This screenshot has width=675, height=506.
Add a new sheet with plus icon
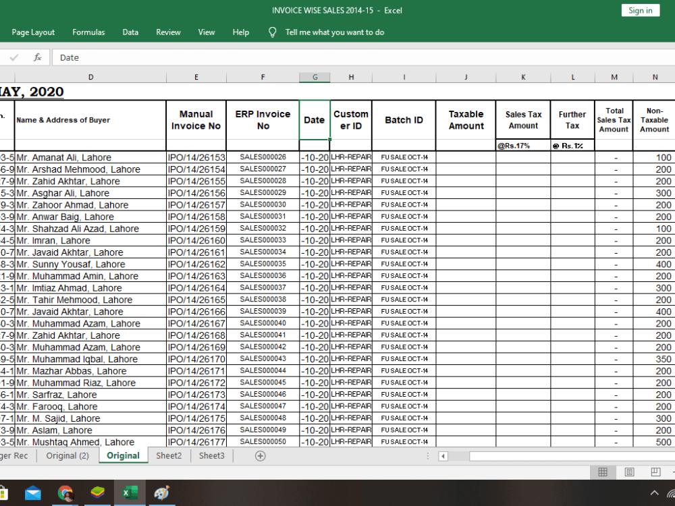[261, 456]
